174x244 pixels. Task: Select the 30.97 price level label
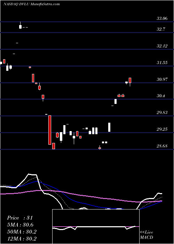[x=162, y=79]
